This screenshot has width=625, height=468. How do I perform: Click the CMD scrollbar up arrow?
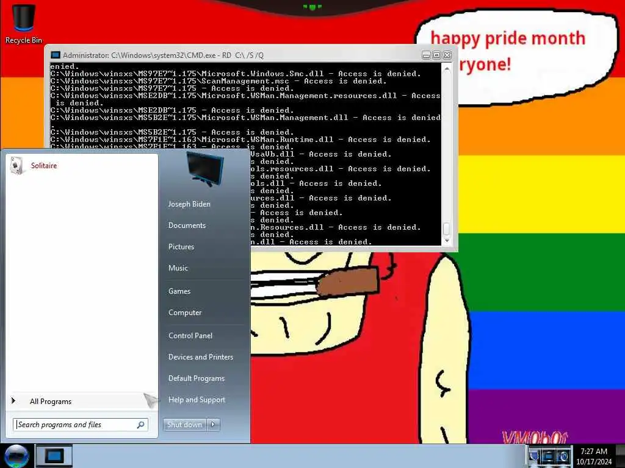click(x=447, y=69)
